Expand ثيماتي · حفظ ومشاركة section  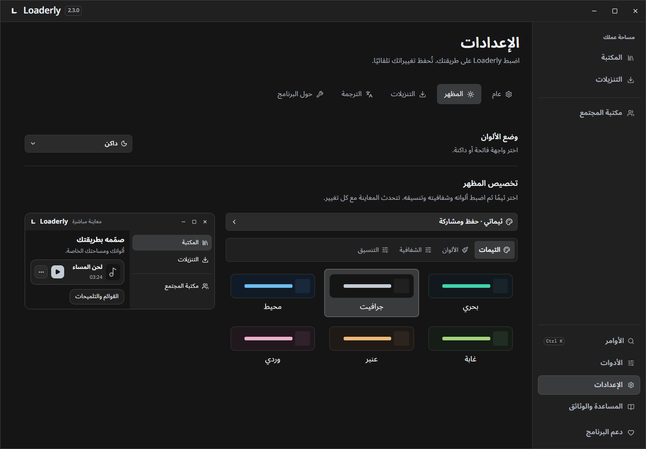click(371, 222)
